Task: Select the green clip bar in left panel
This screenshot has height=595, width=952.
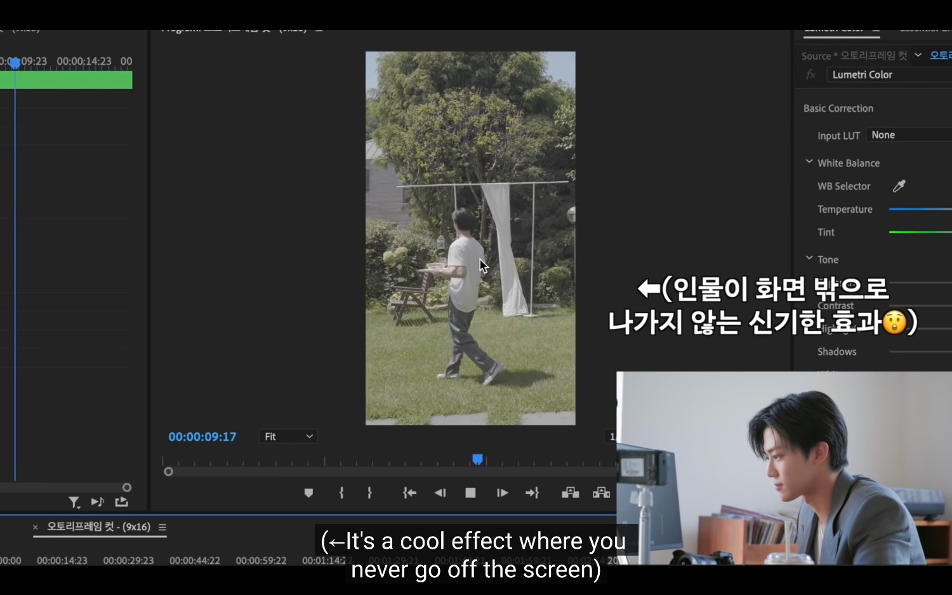Action: 66,80
